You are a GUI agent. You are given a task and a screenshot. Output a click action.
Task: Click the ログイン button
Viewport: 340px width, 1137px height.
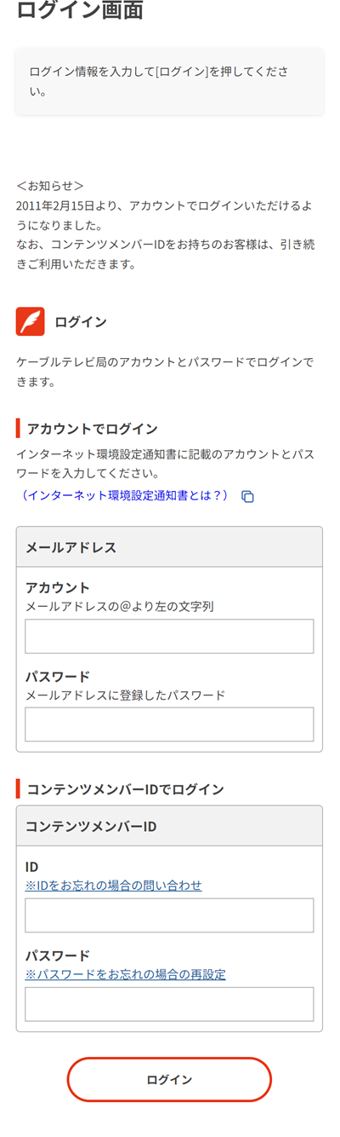coord(169,1080)
